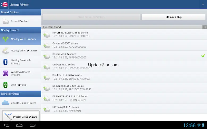Viewport: 207px width, 129px height.
Task: Click the green Wi-Fi icon for Nearby Wi-Fi Printers
Action: (5, 39)
